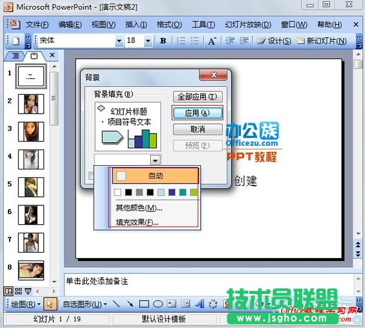
Task: Click 取消 cancel button
Action: pyautogui.click(x=197, y=129)
